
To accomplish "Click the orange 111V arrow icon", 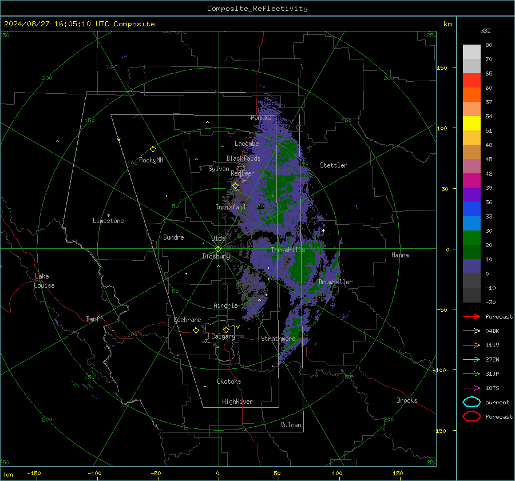I will (x=472, y=345).
